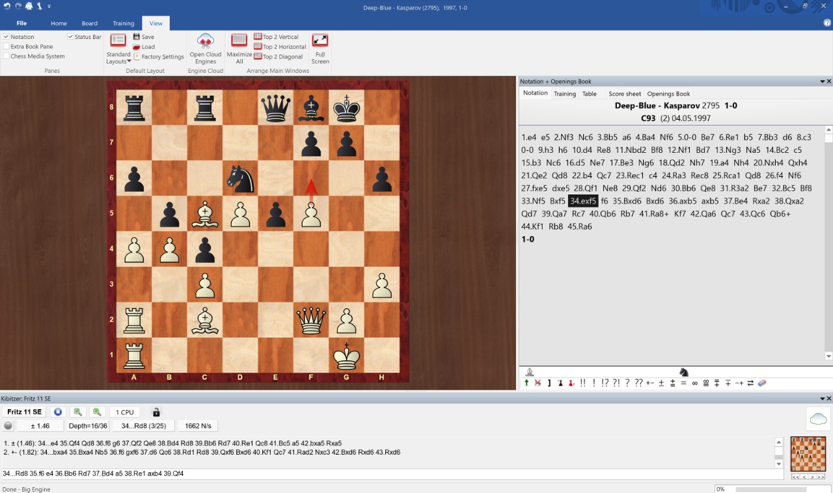Click the Undo arrow in title bar
The height and width of the screenshot is (493, 833).
pos(6,6)
